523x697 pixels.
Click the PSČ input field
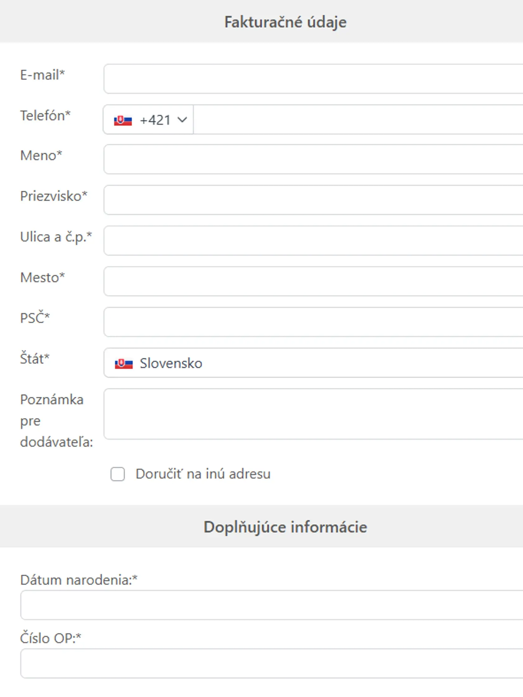313,322
